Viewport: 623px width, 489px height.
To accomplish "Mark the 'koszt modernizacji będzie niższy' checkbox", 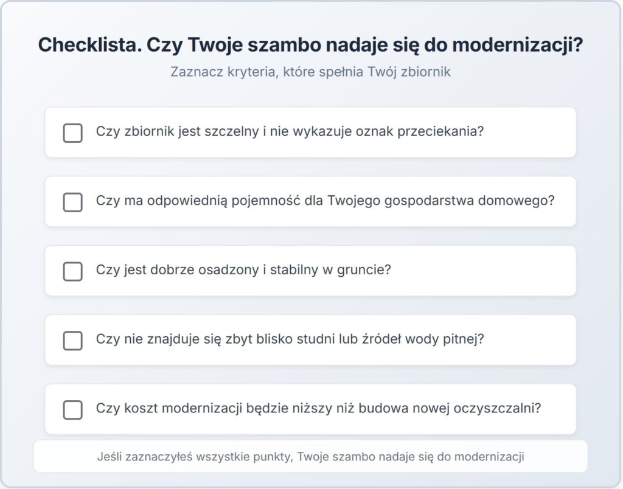I will click(73, 409).
